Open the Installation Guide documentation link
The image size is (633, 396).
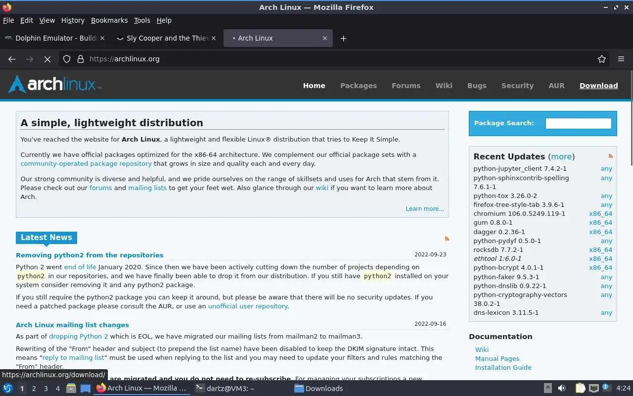pyautogui.click(x=503, y=367)
